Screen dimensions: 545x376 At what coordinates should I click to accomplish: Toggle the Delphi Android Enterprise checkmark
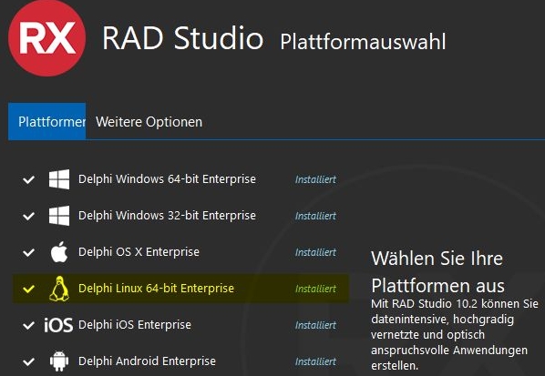[x=28, y=361]
